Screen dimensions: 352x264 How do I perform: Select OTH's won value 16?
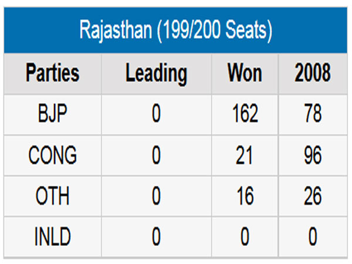point(245,196)
